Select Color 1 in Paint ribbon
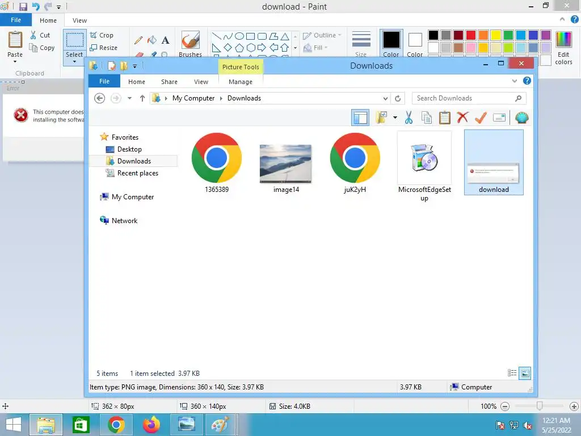 [391, 44]
